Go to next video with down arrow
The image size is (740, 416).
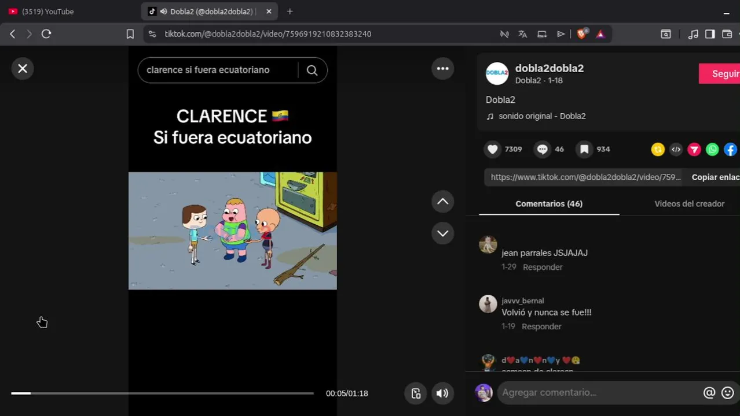pyautogui.click(x=442, y=233)
